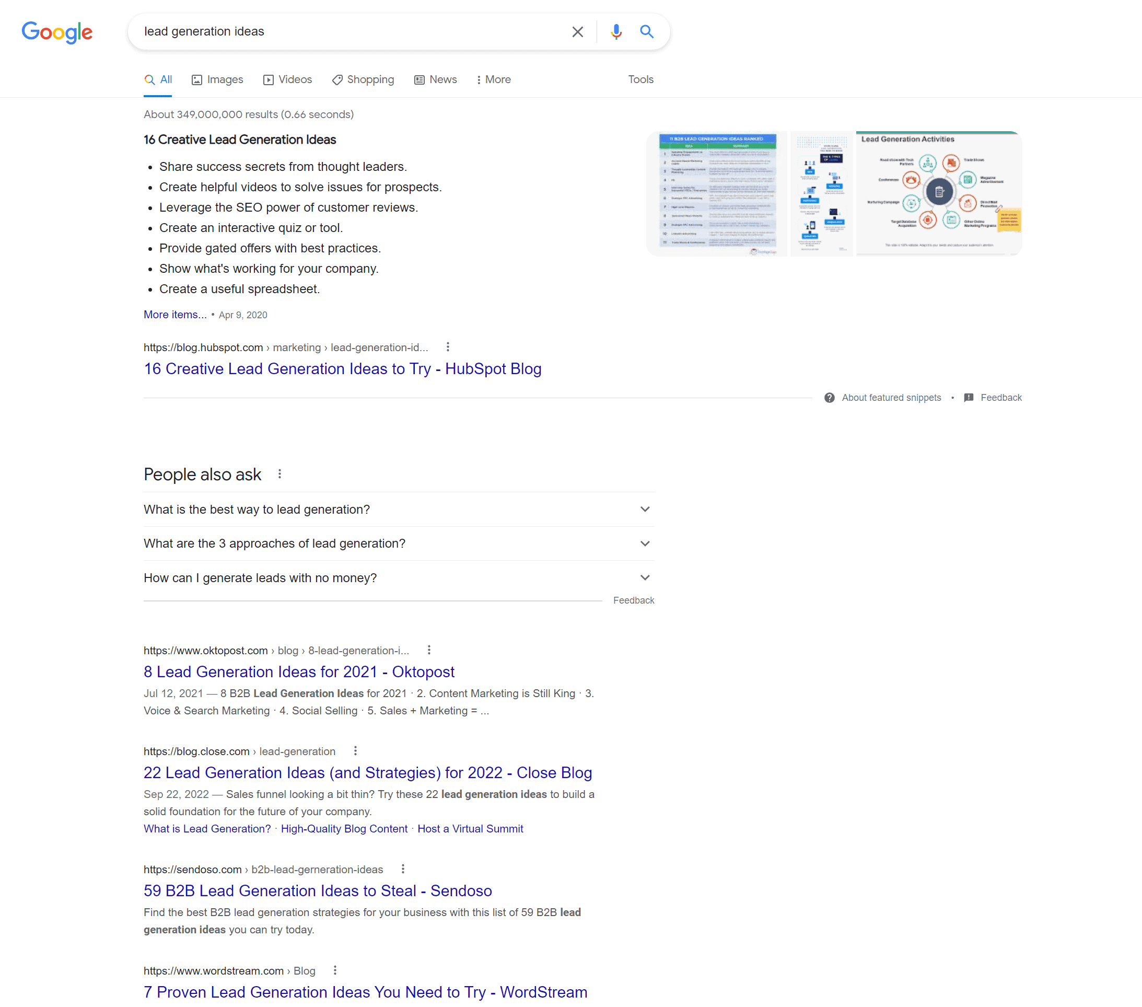This screenshot has width=1142, height=1007.
Task: Open three-dot menu next to Oktopost URL
Action: point(428,650)
